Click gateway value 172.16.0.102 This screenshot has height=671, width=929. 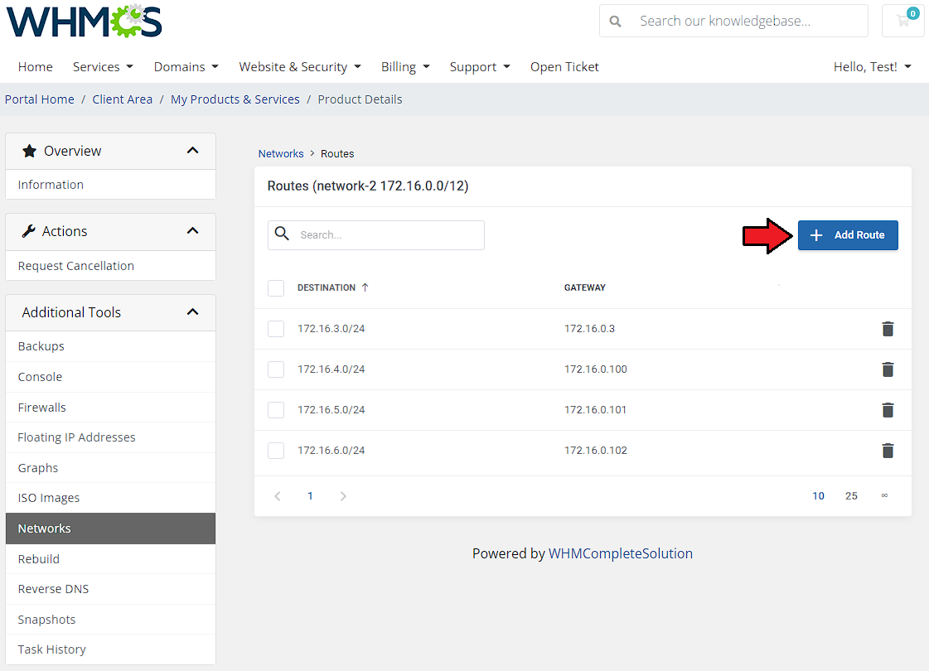[595, 450]
